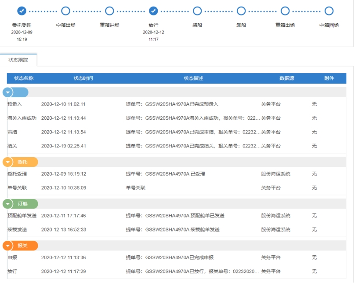Collapse the 报关 group
The height and width of the screenshot is (283, 355).
coord(8,246)
